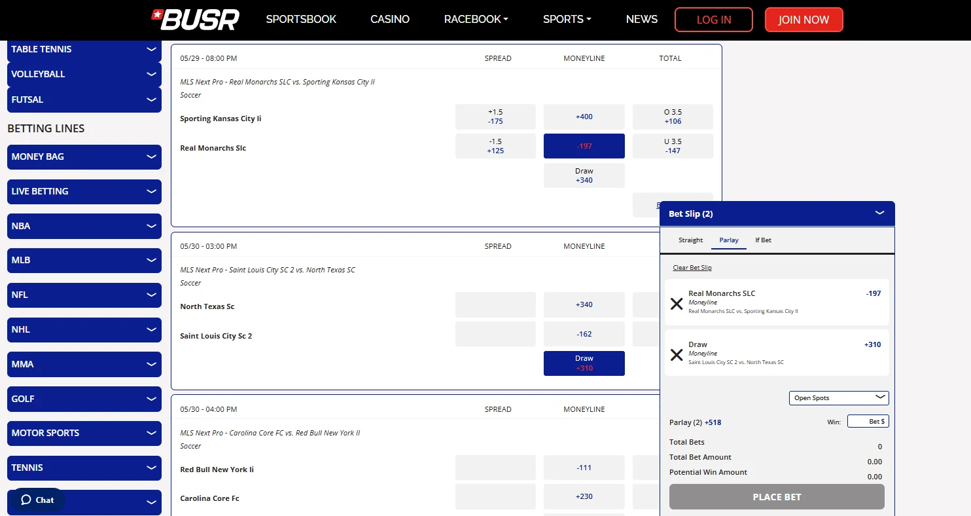Expand the MMA betting lines
Viewport: 971px width, 516px height.
coord(84,364)
